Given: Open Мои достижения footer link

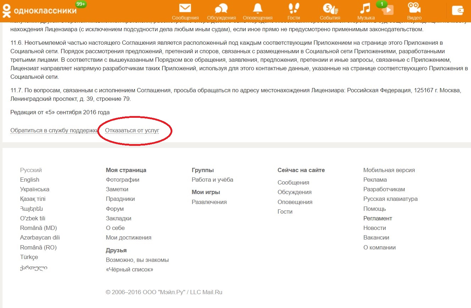Looking at the screenshot, I should 128,237.
